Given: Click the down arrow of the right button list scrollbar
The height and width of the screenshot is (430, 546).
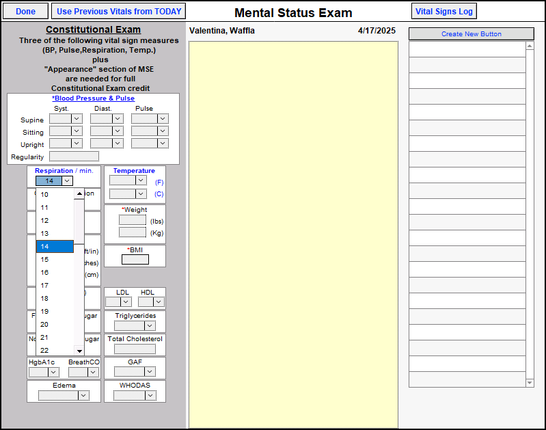Looking at the screenshot, I should click(x=530, y=383).
